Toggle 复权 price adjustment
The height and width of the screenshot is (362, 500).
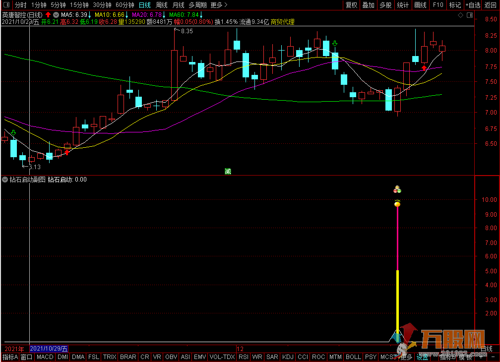tap(351, 5)
